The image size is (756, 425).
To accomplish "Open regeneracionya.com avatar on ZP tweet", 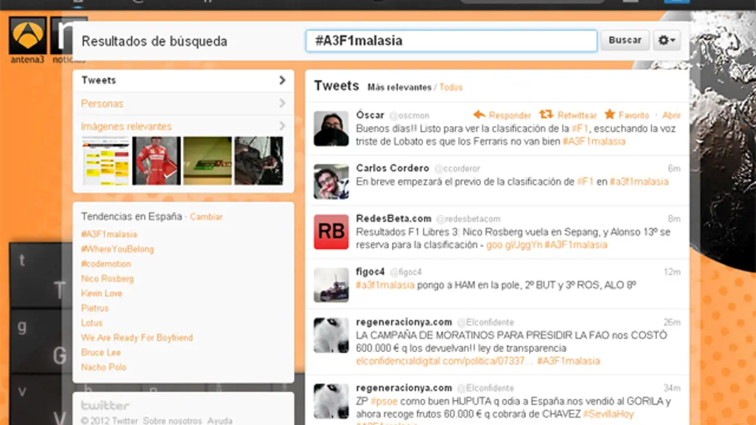I will click(331, 401).
